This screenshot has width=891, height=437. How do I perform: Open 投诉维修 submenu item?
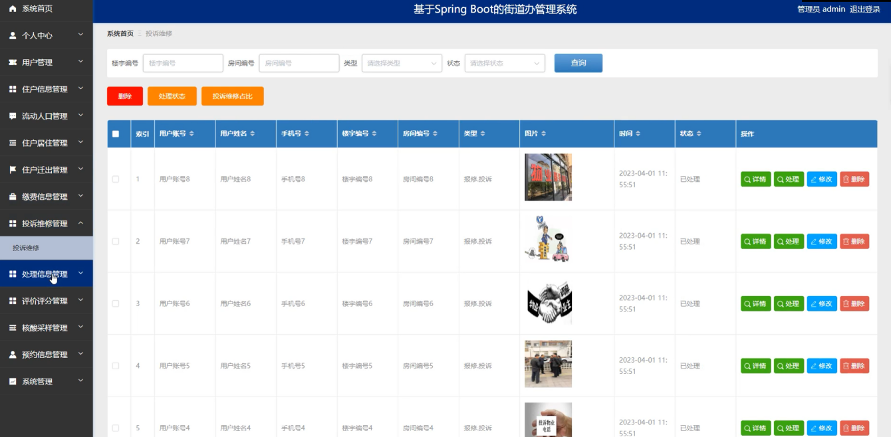click(x=47, y=248)
